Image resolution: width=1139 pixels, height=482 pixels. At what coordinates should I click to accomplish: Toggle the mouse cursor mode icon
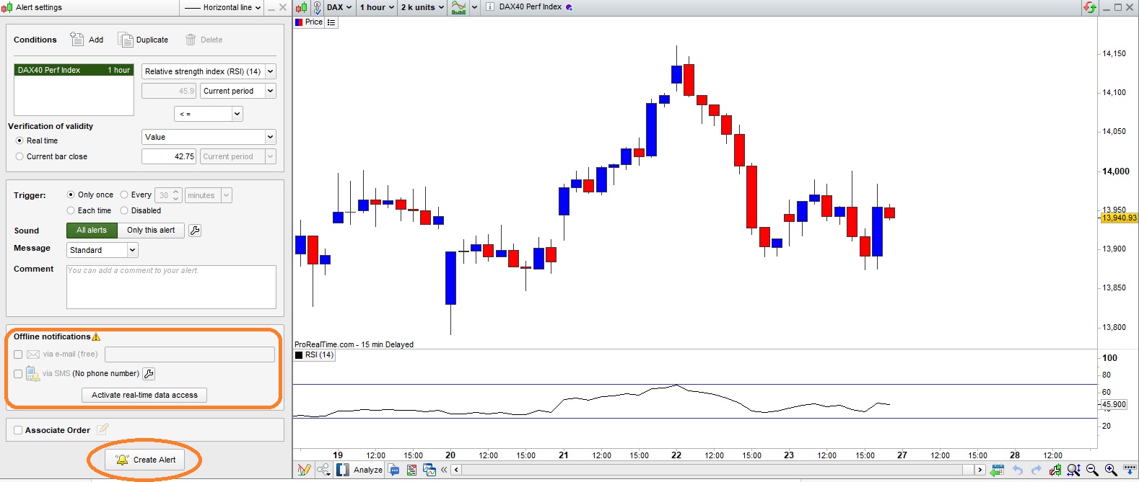(317, 7)
